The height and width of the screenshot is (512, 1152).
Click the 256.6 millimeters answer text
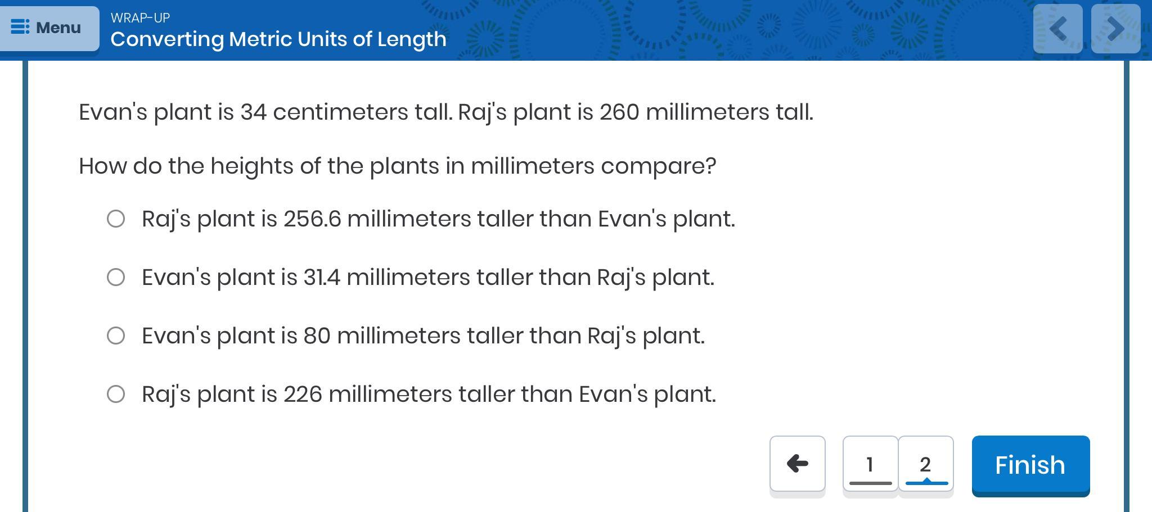click(438, 219)
